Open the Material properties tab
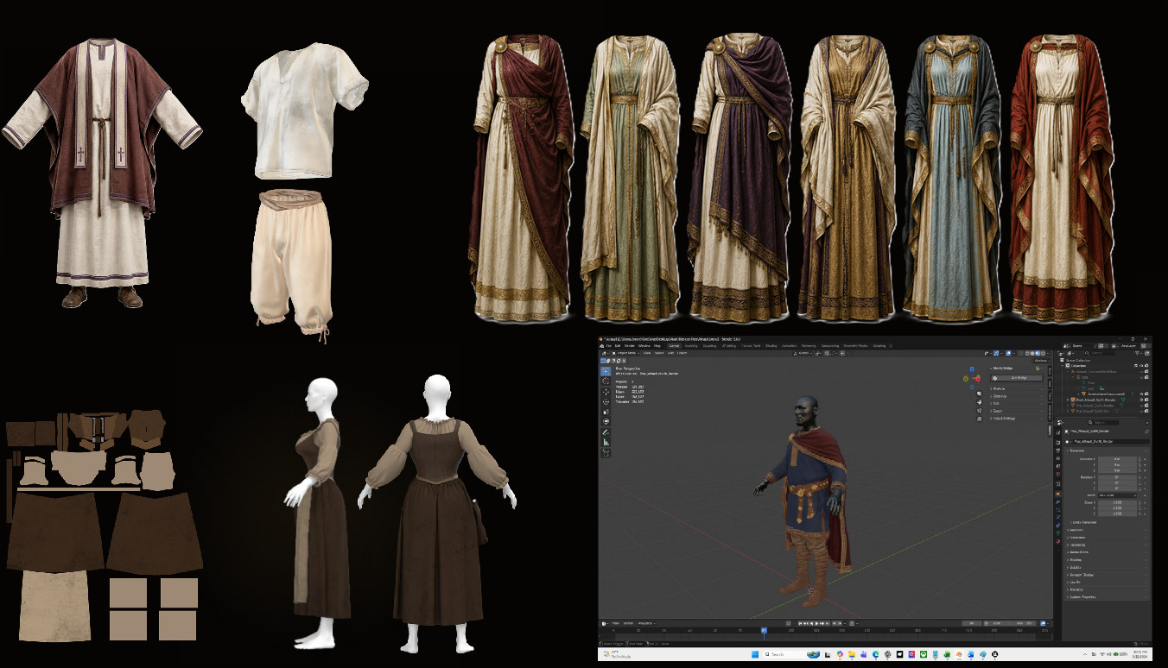Screen dimensions: 1168x668 (1058, 541)
